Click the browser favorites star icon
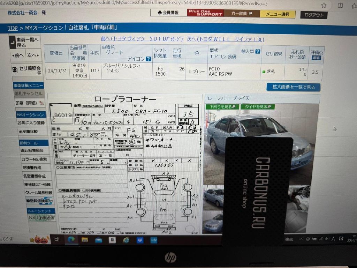This screenshot has width=357, height=268. point(324,5)
